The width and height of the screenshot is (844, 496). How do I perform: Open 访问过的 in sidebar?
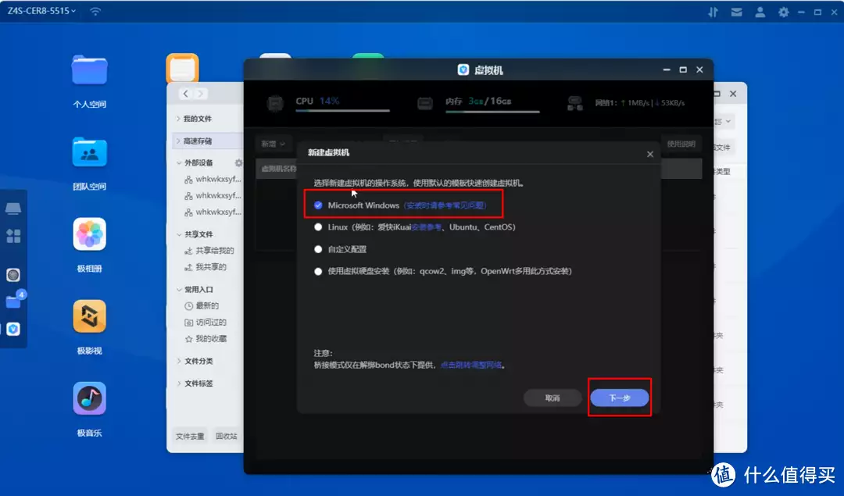[x=206, y=323]
